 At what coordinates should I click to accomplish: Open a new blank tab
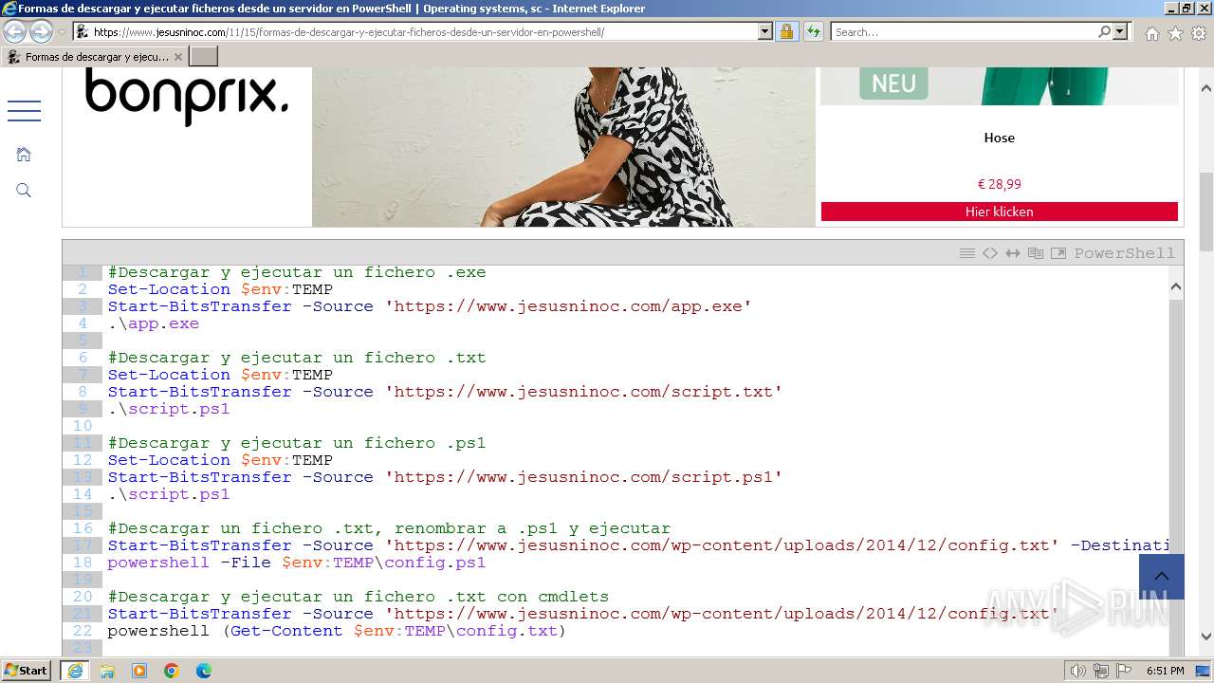204,57
